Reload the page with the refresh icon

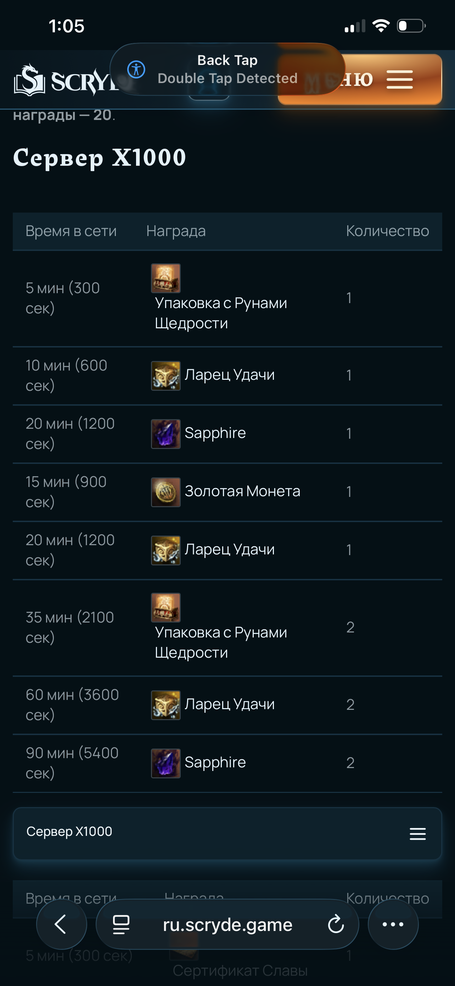(336, 924)
